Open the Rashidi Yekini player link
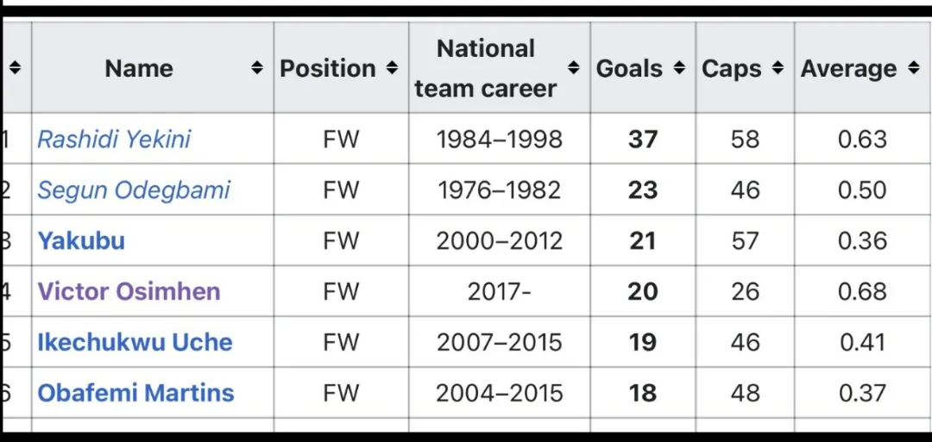The height and width of the screenshot is (442, 932). tap(114, 140)
